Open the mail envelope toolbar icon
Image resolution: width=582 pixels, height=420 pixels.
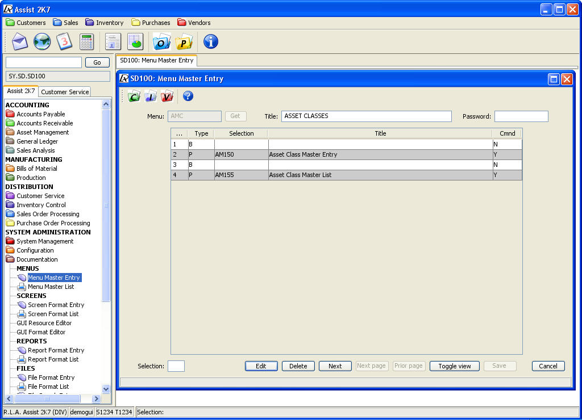point(20,41)
